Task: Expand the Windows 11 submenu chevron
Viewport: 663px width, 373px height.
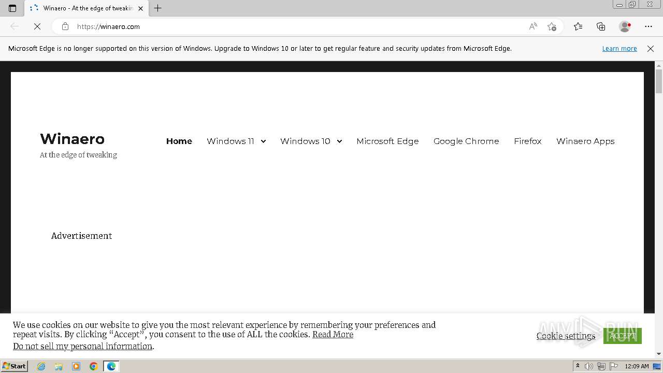Action: (x=263, y=141)
